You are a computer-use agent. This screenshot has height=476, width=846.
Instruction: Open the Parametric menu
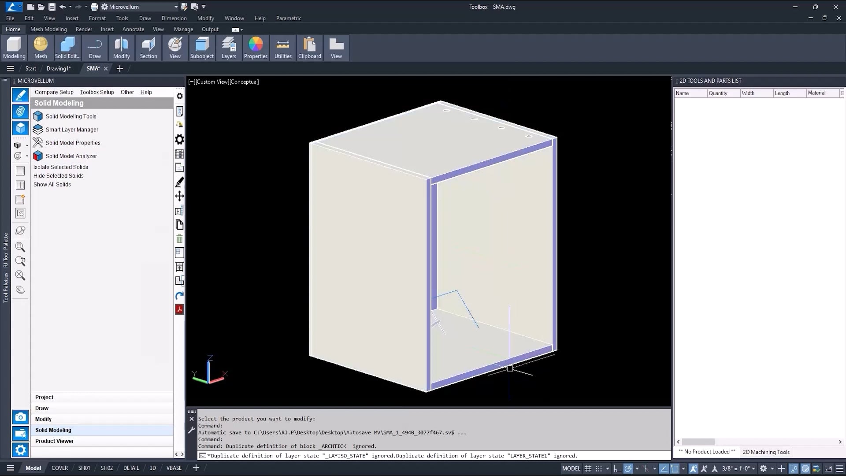point(289,18)
